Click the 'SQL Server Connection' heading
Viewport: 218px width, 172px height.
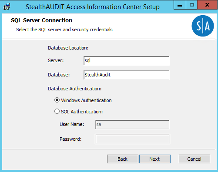click(x=41, y=20)
